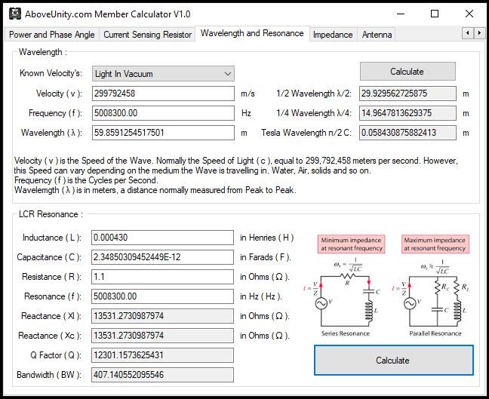Click the 'Frequency ( f ) is the Cycles per Second.' text
The width and height of the screenshot is (489, 399).
pyautogui.click(x=86, y=180)
